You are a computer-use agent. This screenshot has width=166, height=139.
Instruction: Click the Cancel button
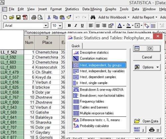point(147,57)
